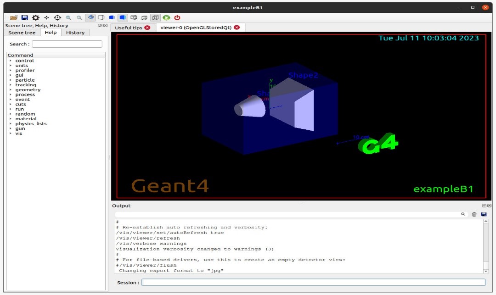Click the Shape2 label in the viewer

[303, 75]
